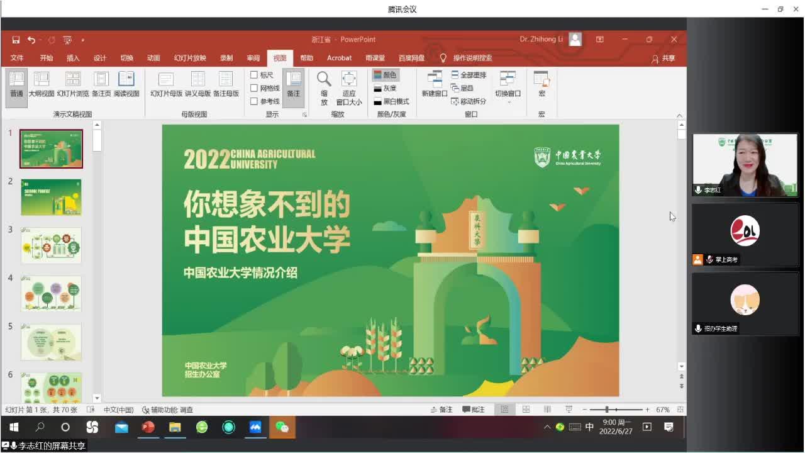805x453 pixels.
Task: Open Slide Sorter view (幻灯片浏览)
Action: (73, 85)
